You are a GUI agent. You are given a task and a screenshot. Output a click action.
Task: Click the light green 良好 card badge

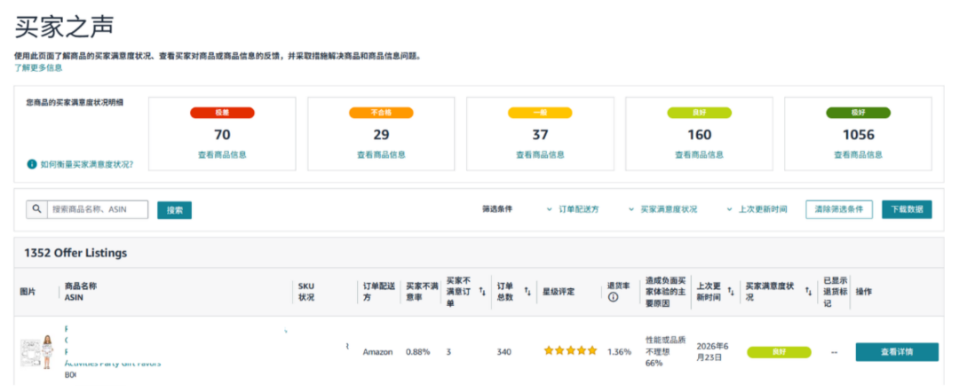pos(699,113)
